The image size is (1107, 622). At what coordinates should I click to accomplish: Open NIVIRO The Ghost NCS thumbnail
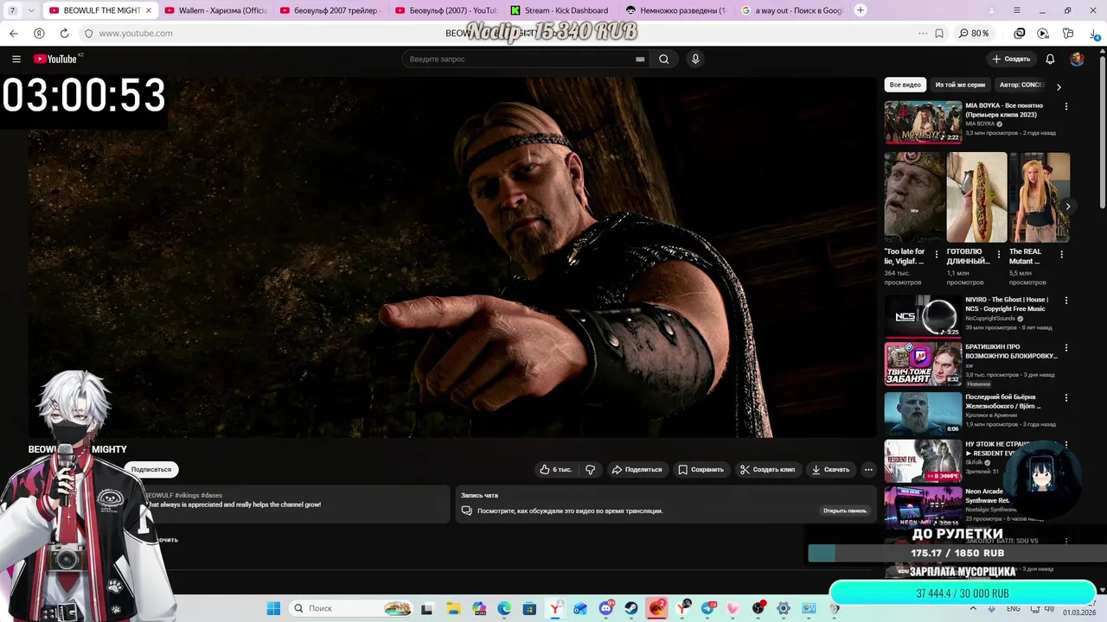tap(923, 316)
